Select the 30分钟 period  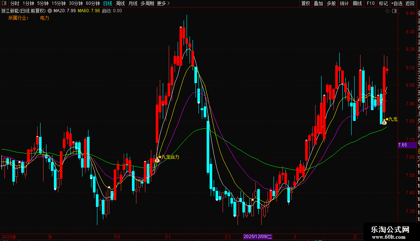76,3
